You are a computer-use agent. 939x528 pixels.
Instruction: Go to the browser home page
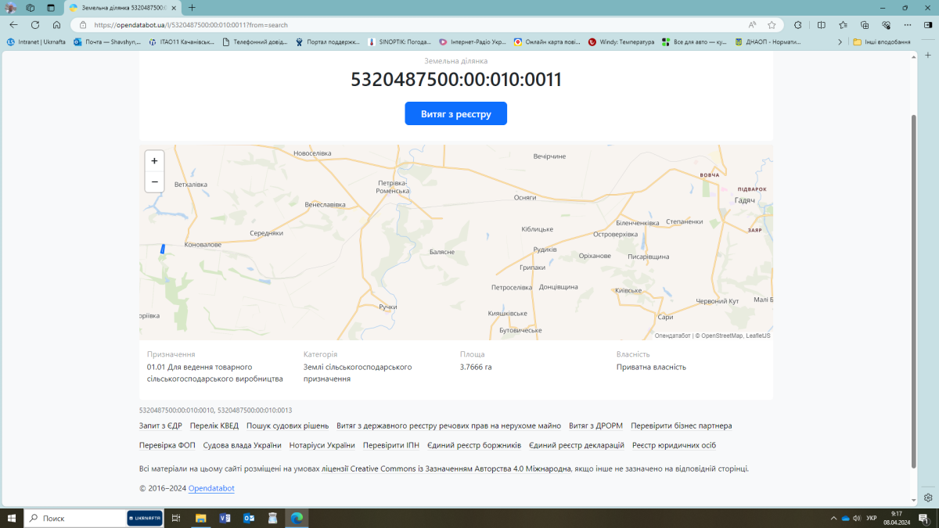[56, 25]
